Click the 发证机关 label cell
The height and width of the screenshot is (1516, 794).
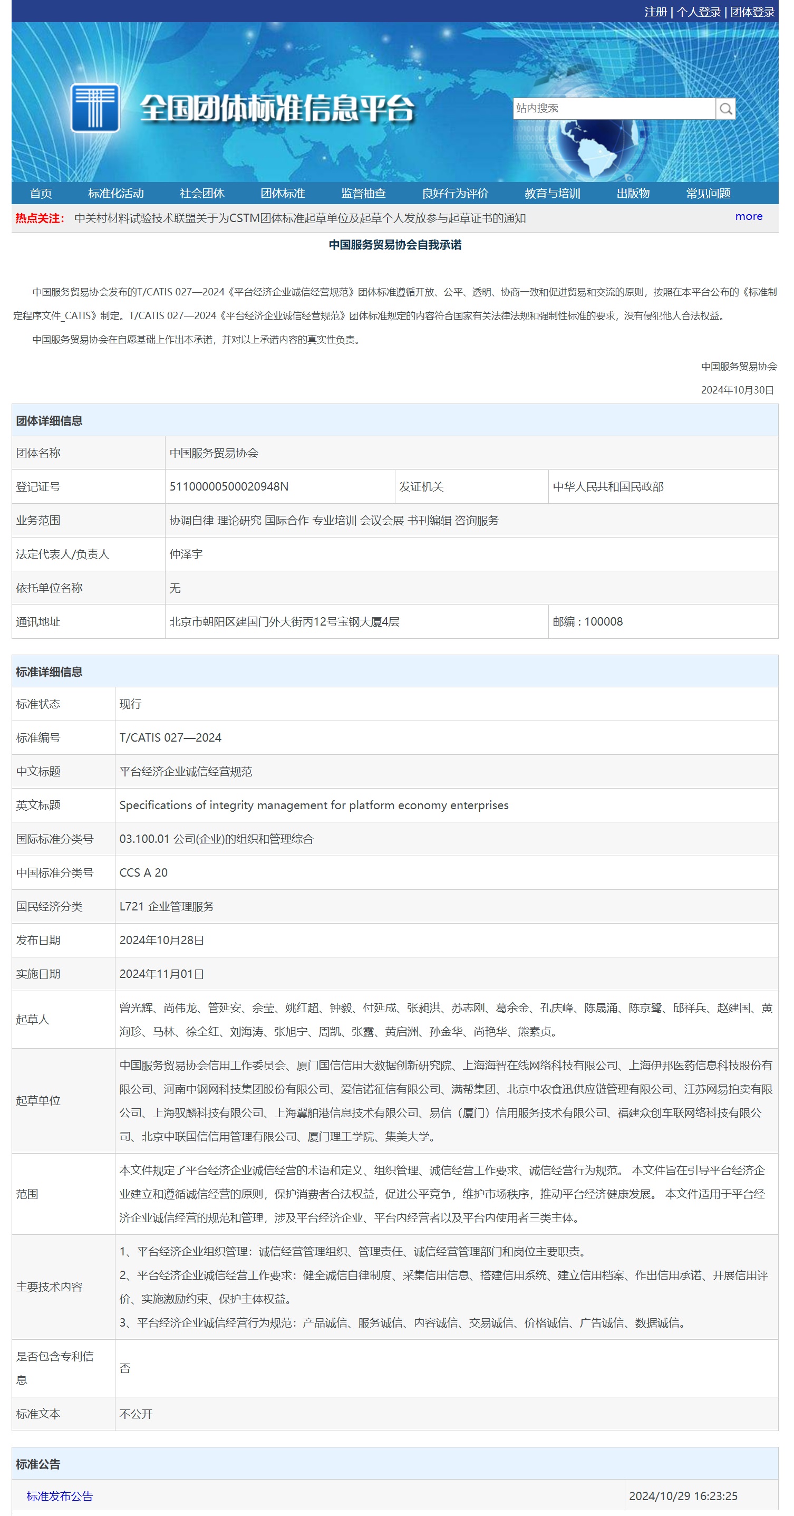pyautogui.click(x=472, y=487)
